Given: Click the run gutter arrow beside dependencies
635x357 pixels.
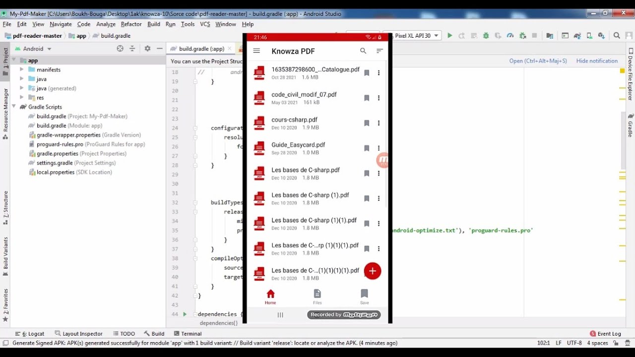Looking at the screenshot, I should coord(185,314).
